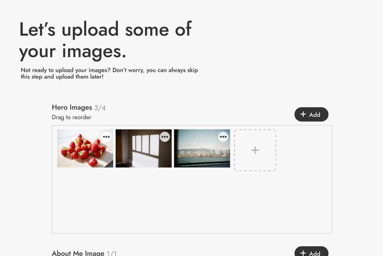Add a new Hero image
Image resolution: width=383 pixels, height=256 pixels.
coord(311,114)
